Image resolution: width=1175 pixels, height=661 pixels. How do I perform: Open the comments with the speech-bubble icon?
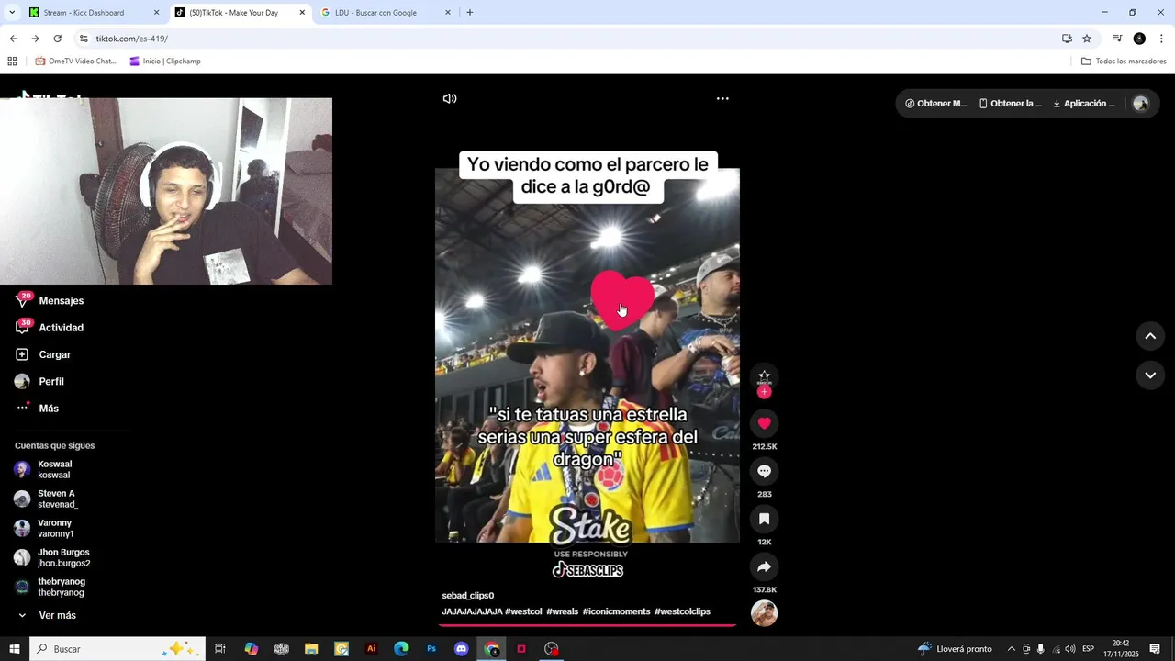[x=764, y=471]
